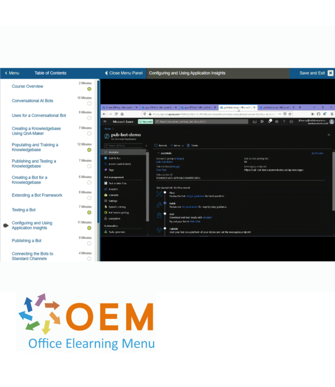
Task: Go back using the Menu chevron
Action: [6, 73]
